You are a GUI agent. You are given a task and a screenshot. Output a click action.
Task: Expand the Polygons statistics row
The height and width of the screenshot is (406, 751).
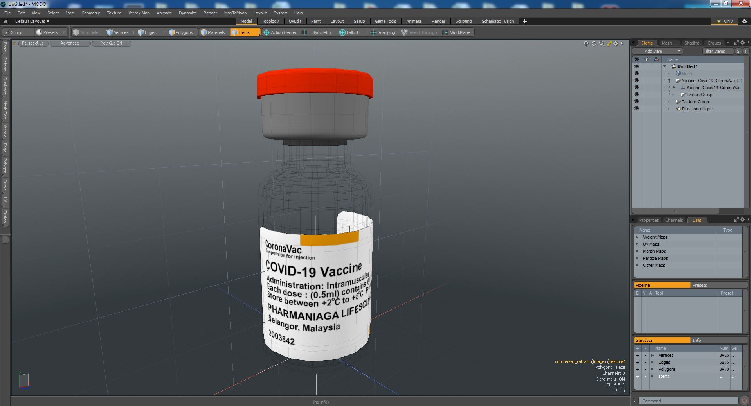coord(652,369)
